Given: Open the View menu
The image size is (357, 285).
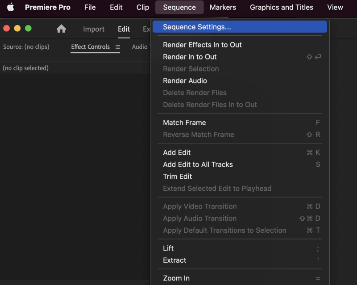Looking at the screenshot, I should tap(335, 7).
